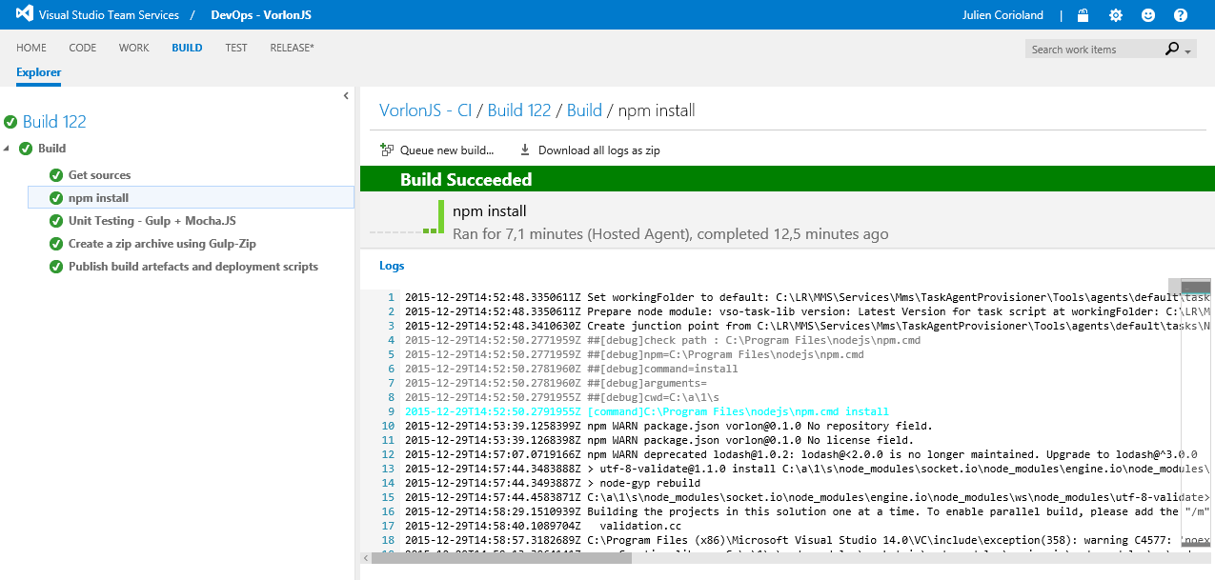Image resolution: width=1215 pixels, height=580 pixels.
Task: Send a smile with the feedback icon
Action: pyautogui.click(x=1147, y=14)
